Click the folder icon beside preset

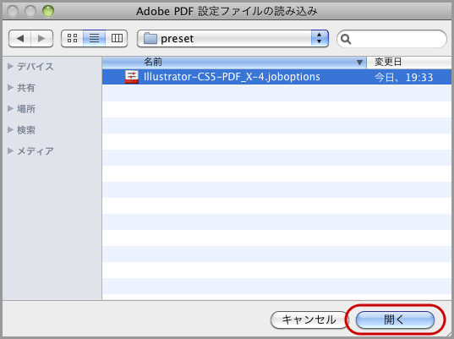150,39
